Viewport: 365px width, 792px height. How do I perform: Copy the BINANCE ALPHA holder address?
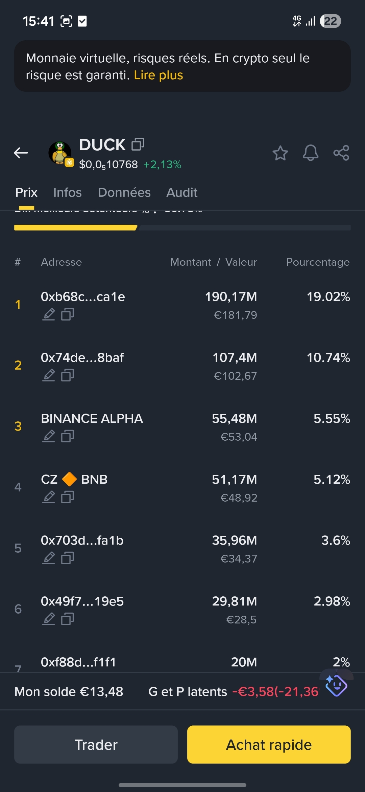tap(68, 436)
